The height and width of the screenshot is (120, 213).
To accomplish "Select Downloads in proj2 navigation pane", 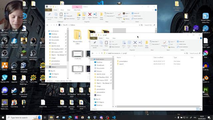I will click(101, 65).
